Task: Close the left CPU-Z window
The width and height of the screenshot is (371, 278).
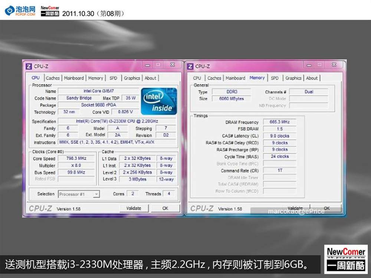Action: (173, 65)
